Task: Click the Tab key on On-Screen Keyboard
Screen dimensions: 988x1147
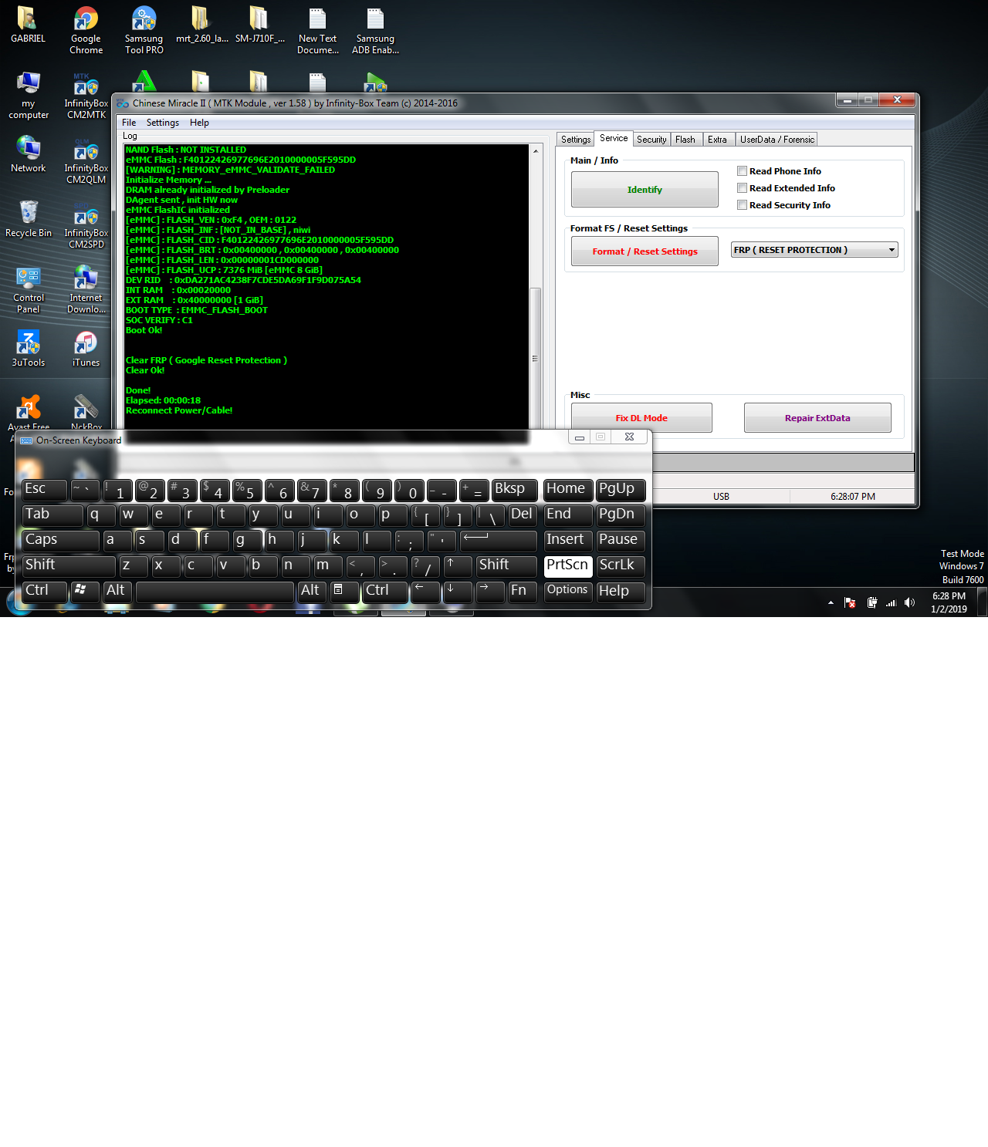Action: pos(52,515)
